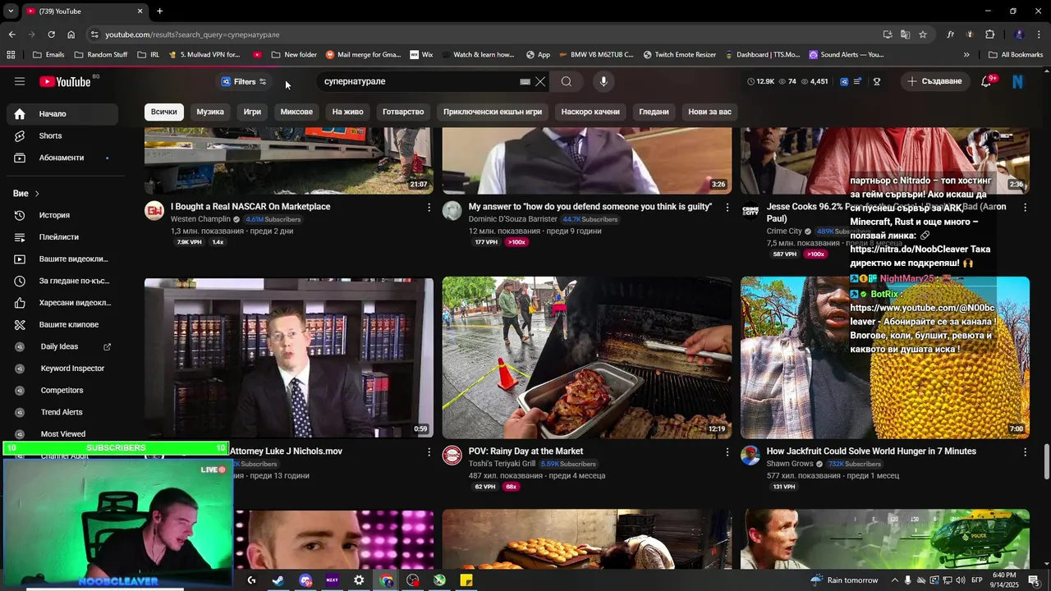Click the trophy icon in YouTube header
This screenshot has width=1051, height=591.
877,81
